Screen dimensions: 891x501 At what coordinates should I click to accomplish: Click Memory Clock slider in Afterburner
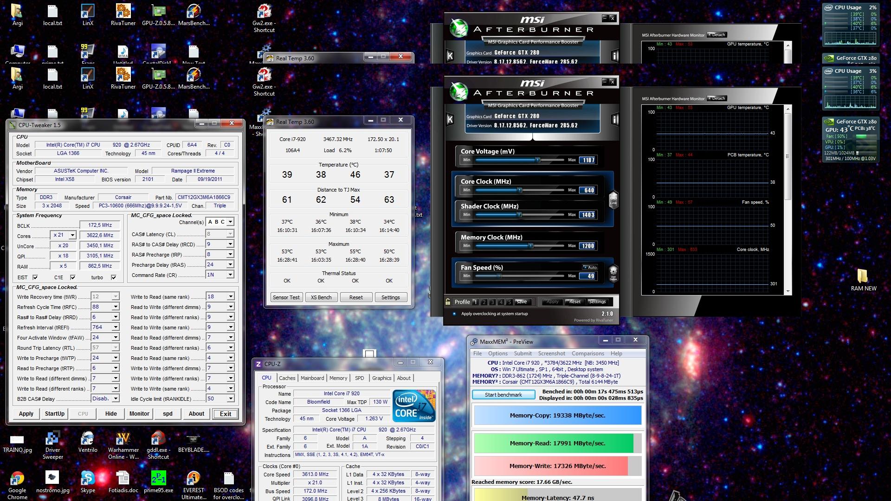coord(520,246)
